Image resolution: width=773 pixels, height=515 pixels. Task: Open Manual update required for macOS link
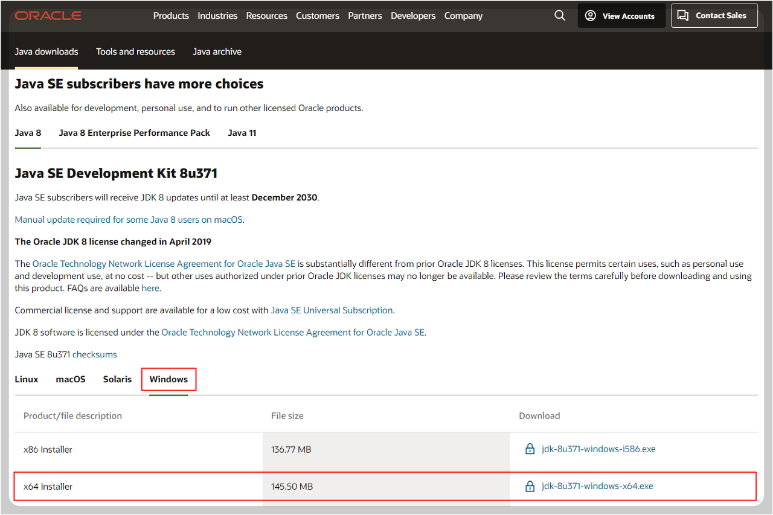coord(129,220)
